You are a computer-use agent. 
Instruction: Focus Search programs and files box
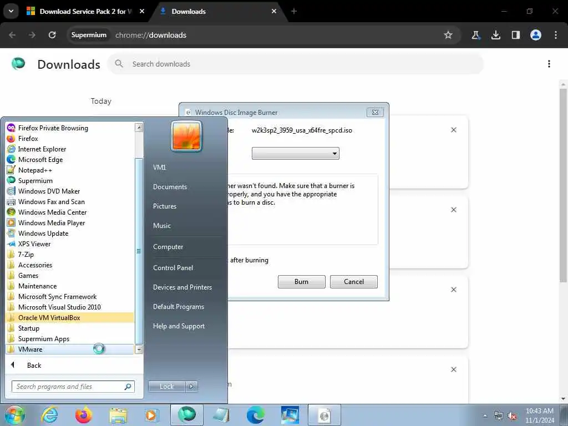pyautogui.click(x=73, y=387)
